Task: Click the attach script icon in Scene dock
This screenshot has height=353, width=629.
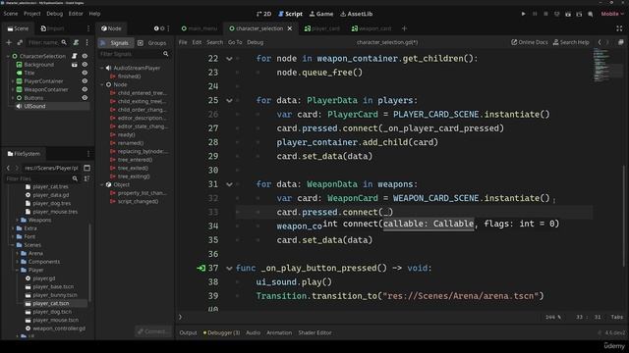Action: pyautogui.click(x=76, y=42)
